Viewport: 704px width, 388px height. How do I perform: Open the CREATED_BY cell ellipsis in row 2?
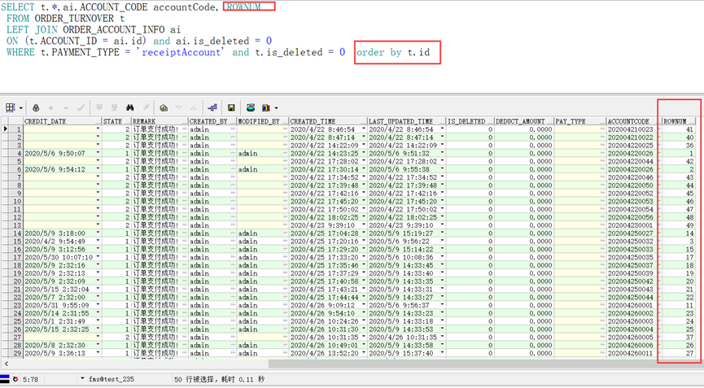pos(233,137)
